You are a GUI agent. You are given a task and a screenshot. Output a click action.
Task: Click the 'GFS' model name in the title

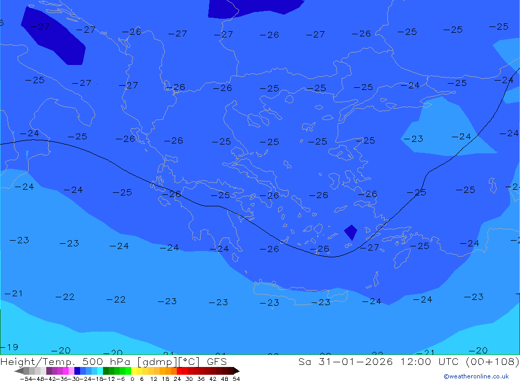[217, 362]
